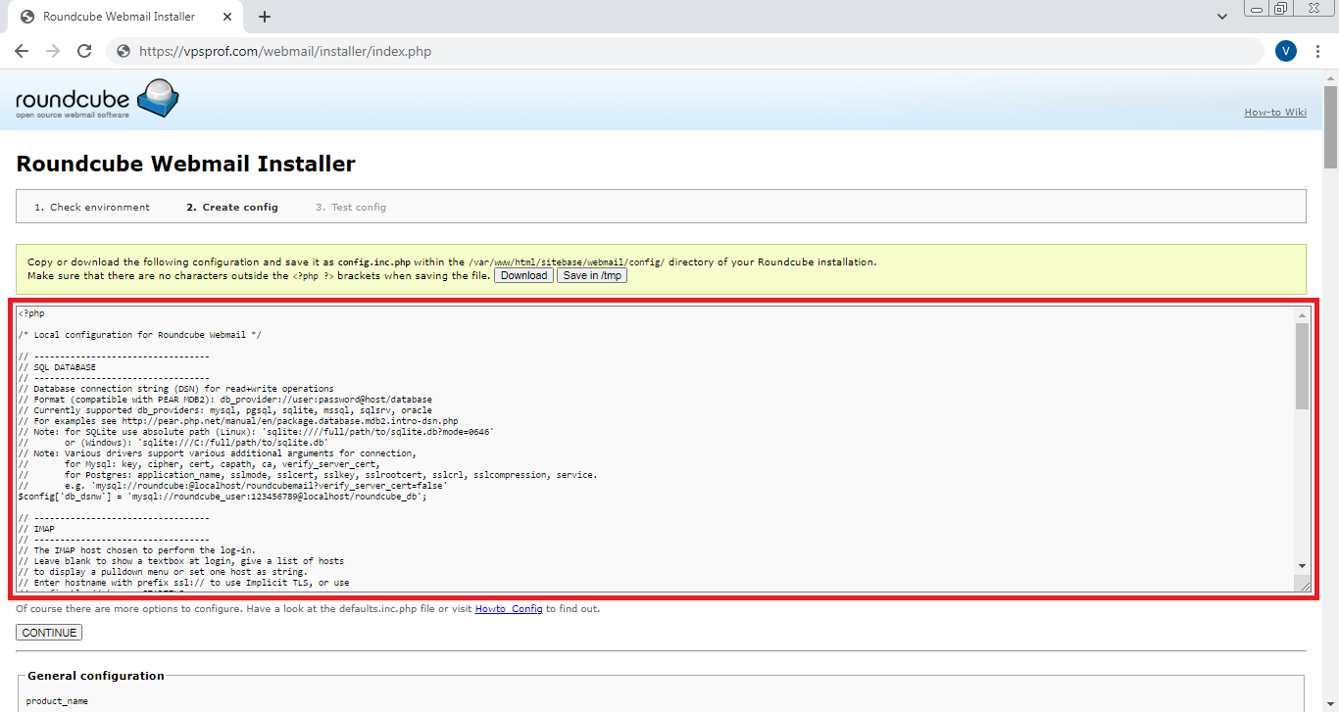Click the browser back arrow
The image size is (1339, 712).
pos(22,51)
